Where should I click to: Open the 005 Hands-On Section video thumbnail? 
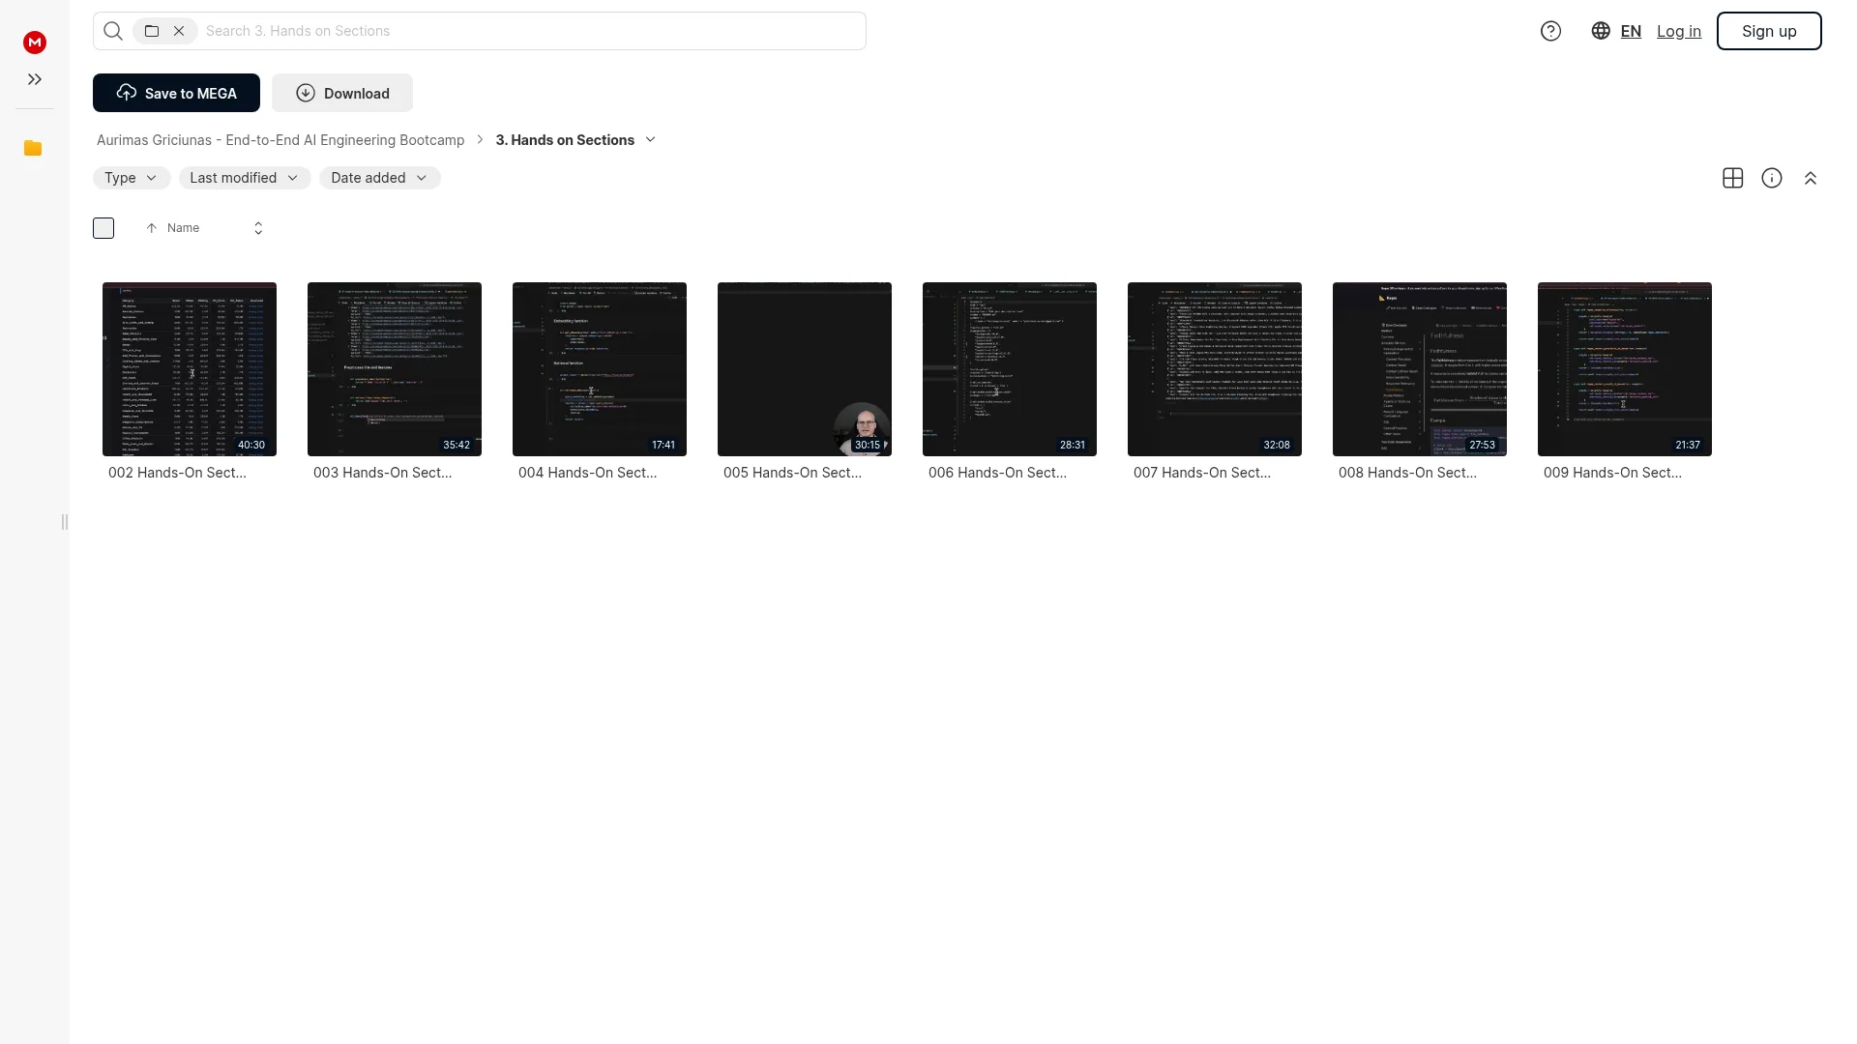click(805, 369)
